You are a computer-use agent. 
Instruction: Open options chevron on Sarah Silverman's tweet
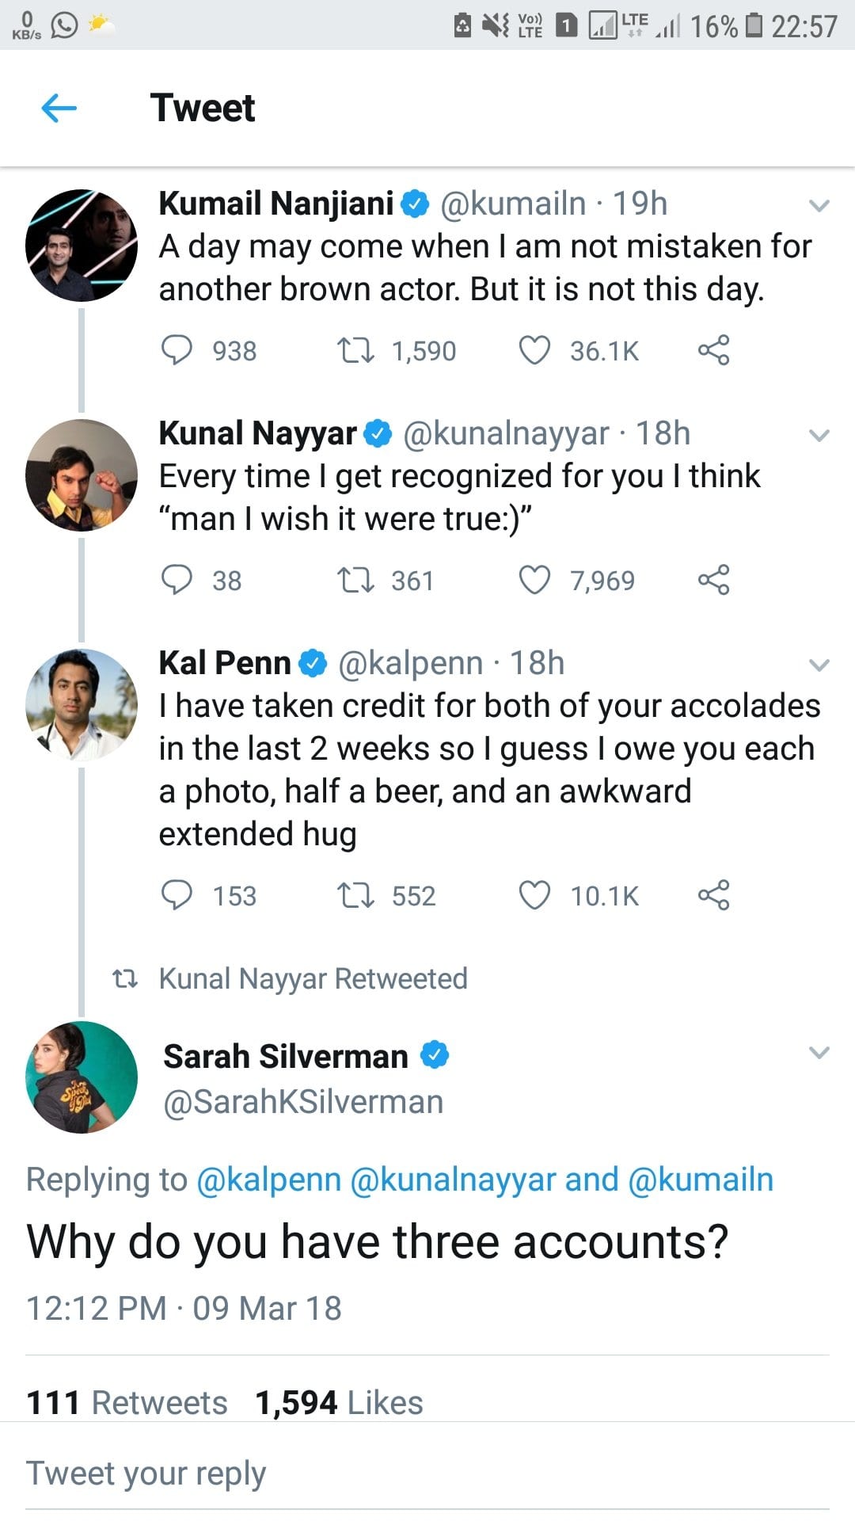tap(819, 1054)
